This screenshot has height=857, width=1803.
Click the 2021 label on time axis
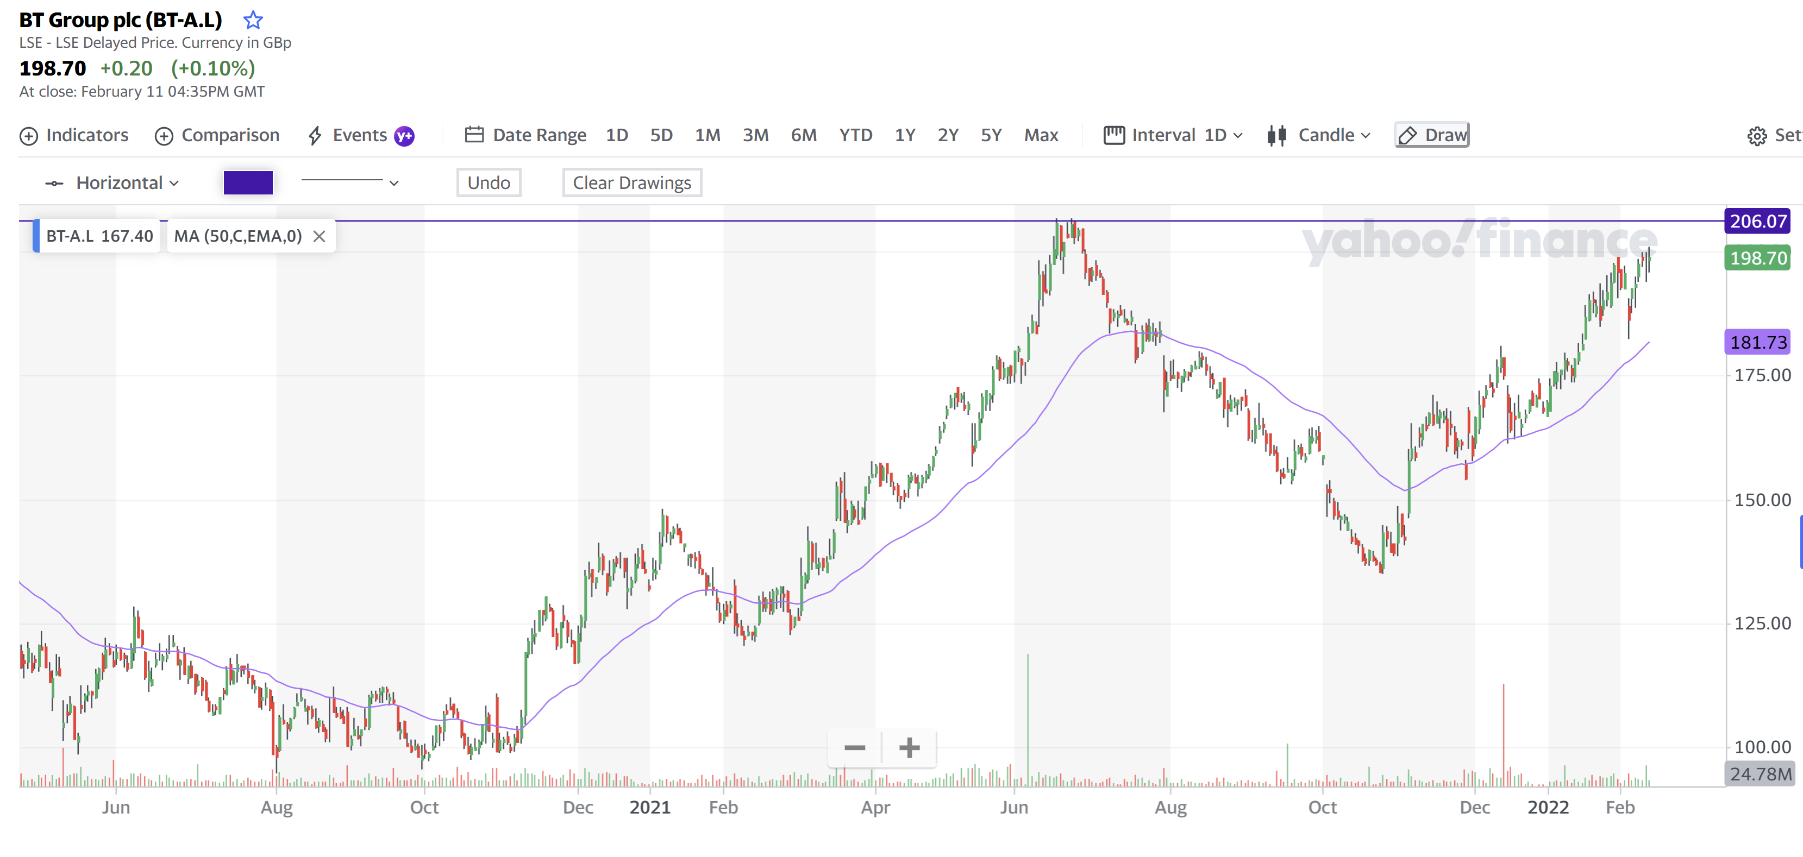point(649,806)
